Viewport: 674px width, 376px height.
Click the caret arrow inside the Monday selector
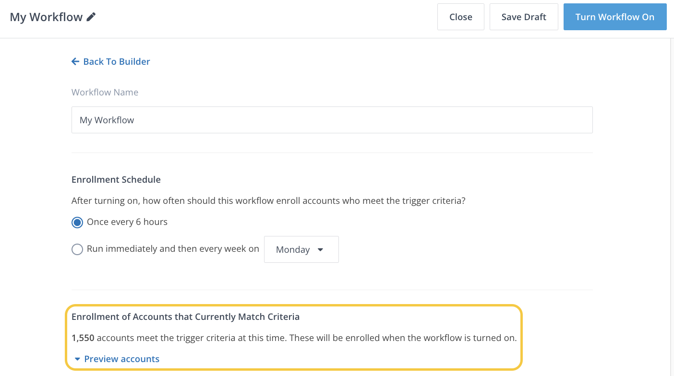[x=321, y=250]
